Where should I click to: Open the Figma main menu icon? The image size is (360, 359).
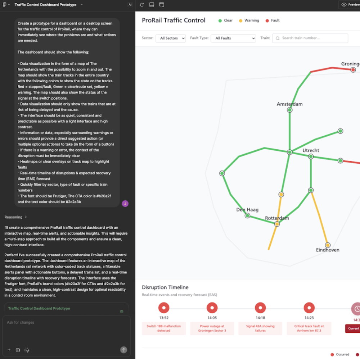[x=5, y=5]
